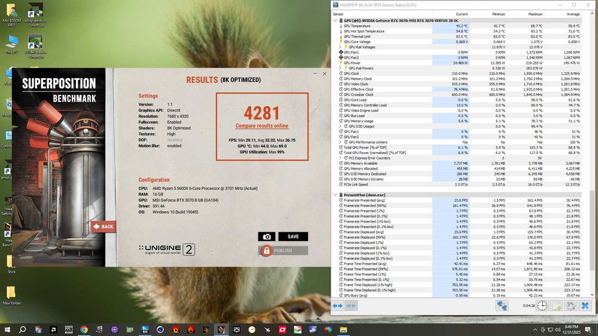Click the locked PUBLISH button

(x=283, y=251)
